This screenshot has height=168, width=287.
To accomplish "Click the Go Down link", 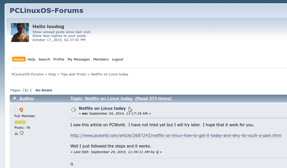I will [44, 90].
